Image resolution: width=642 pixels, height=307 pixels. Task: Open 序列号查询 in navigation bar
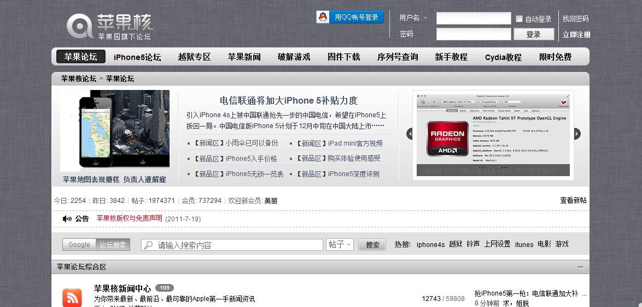coord(398,57)
